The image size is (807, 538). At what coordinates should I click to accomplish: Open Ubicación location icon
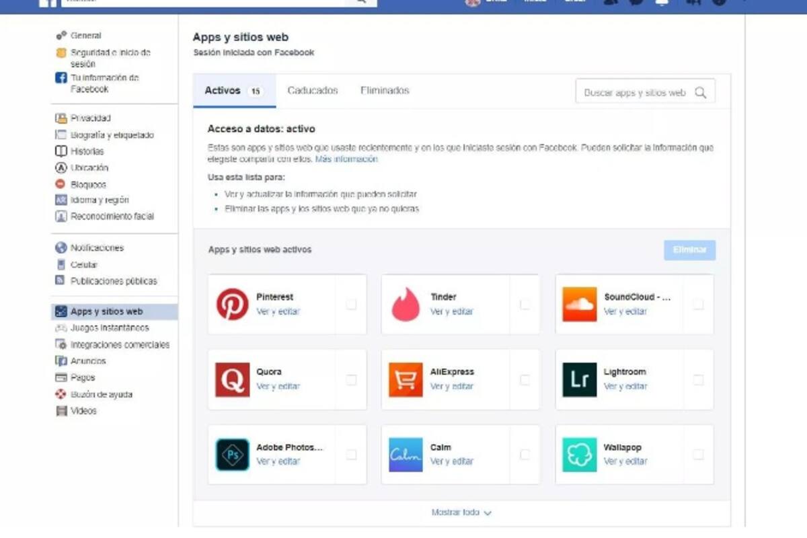pos(61,168)
